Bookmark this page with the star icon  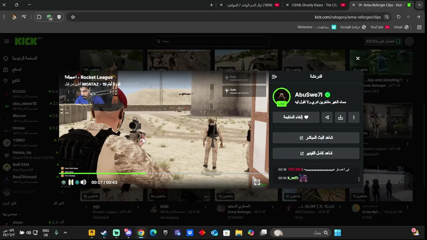point(73,17)
